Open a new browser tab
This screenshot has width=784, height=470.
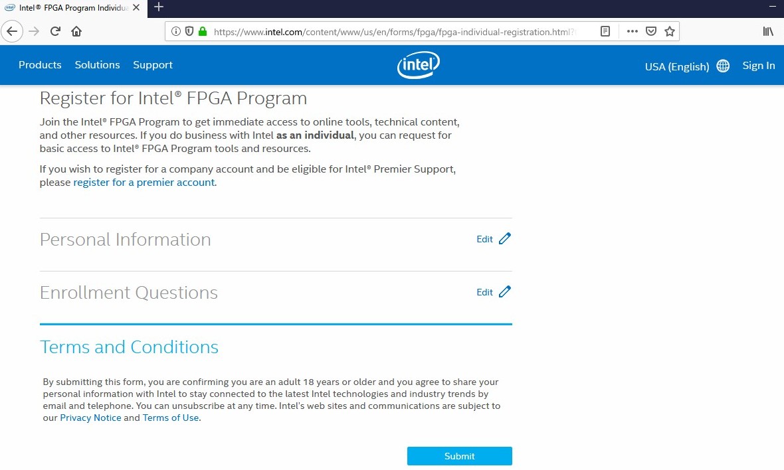159,7
